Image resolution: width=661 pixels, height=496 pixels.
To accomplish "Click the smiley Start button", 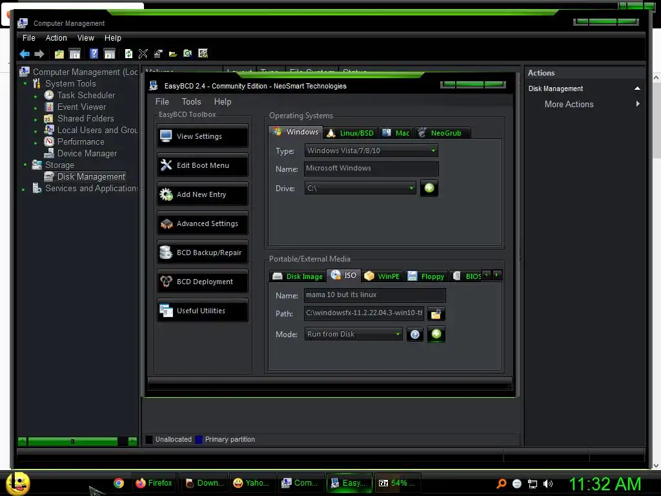I will click(x=17, y=483).
